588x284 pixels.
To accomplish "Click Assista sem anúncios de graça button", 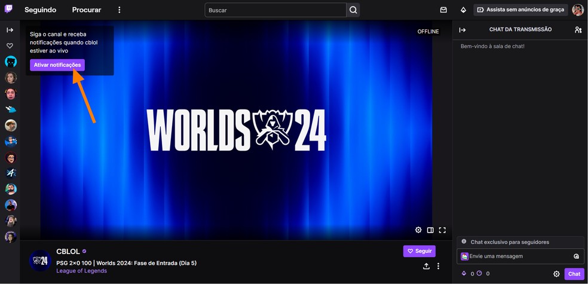I will point(520,10).
